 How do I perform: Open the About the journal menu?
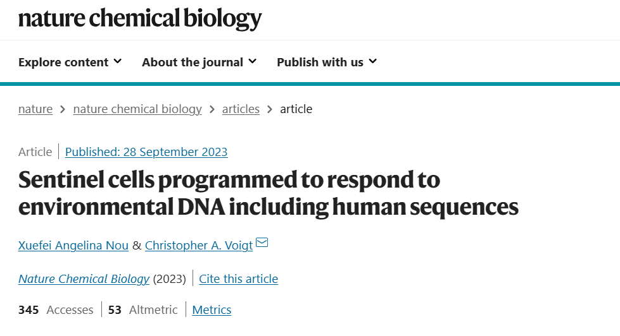click(199, 63)
